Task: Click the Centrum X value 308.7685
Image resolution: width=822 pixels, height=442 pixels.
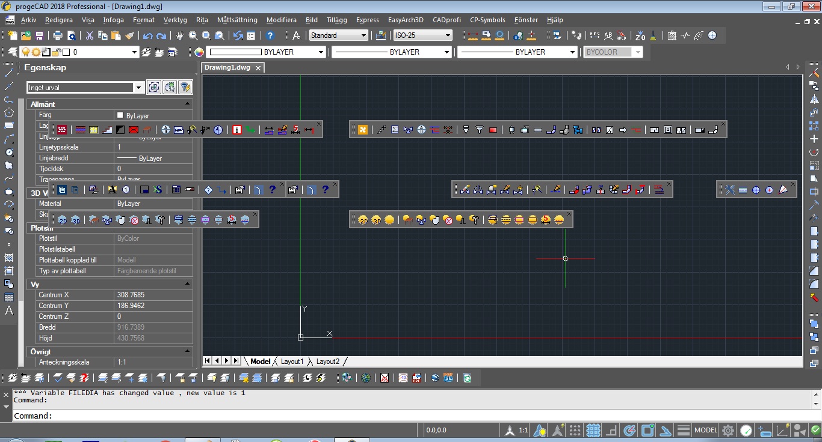Action: tap(153, 295)
